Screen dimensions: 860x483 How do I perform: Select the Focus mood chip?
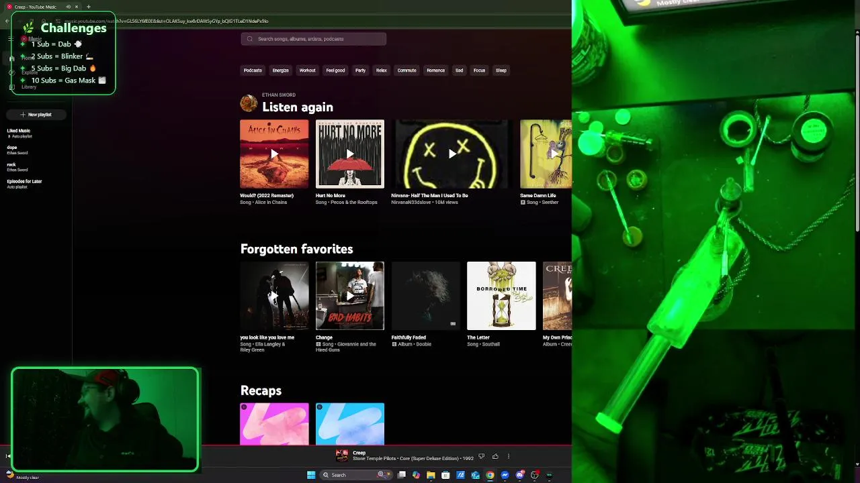coord(479,70)
